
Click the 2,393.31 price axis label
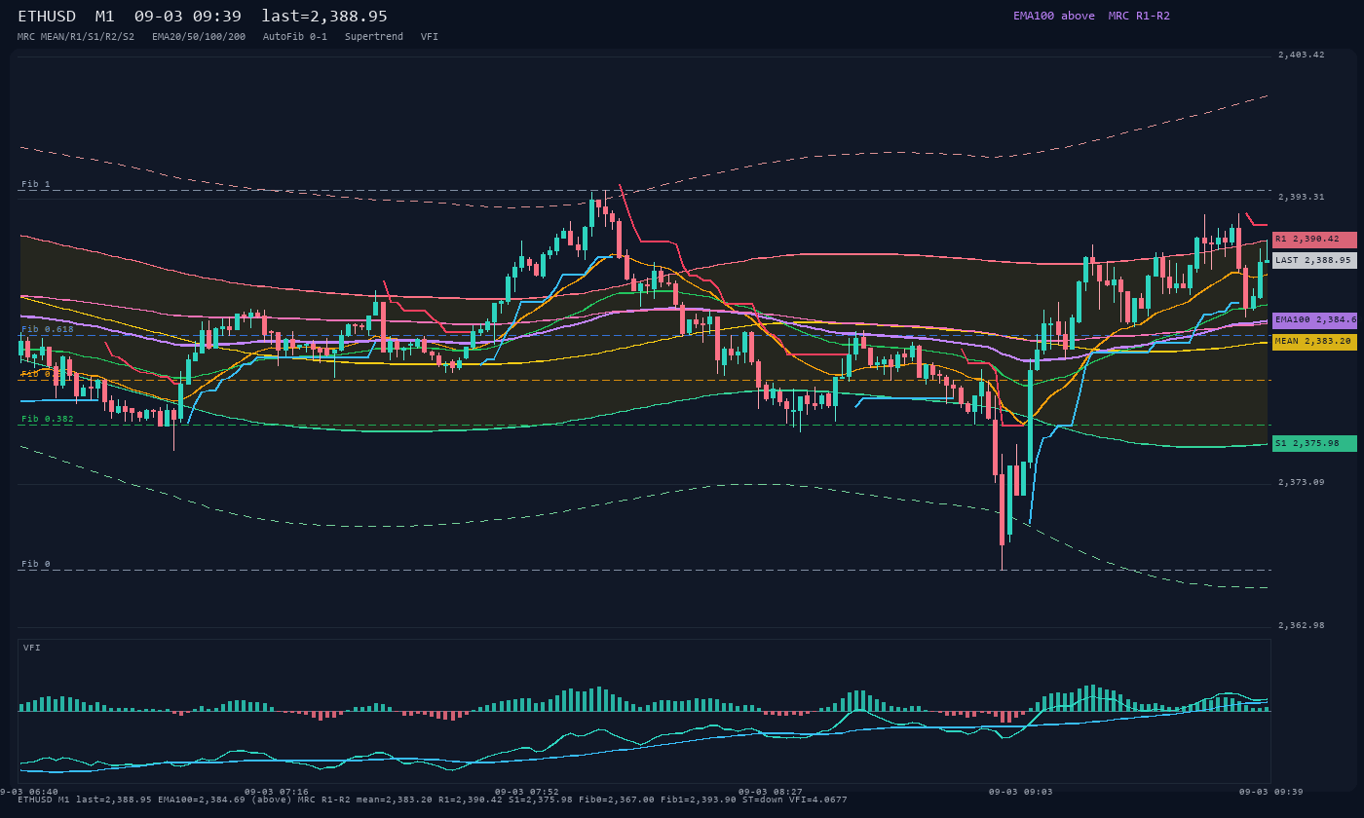coord(1301,197)
